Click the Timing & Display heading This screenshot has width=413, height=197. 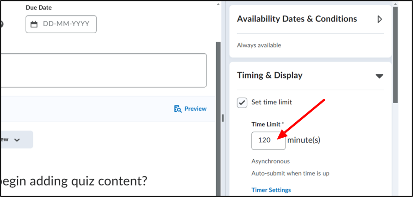click(270, 76)
